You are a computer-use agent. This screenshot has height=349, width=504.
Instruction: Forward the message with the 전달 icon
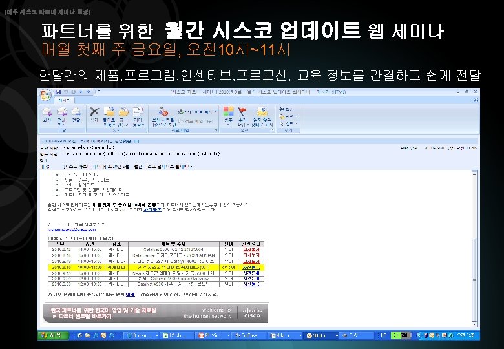76,116
